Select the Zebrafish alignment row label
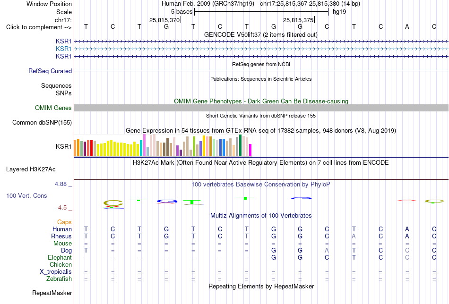 [59, 279]
